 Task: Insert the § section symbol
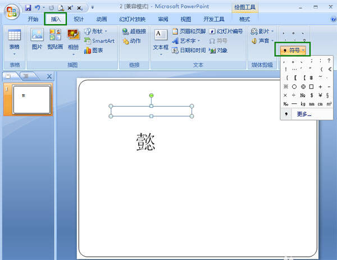click(x=327, y=95)
